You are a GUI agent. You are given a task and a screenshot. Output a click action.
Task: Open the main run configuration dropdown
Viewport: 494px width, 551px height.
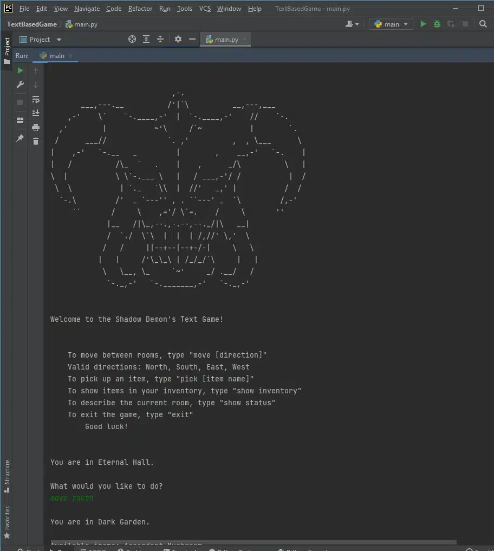(x=391, y=24)
